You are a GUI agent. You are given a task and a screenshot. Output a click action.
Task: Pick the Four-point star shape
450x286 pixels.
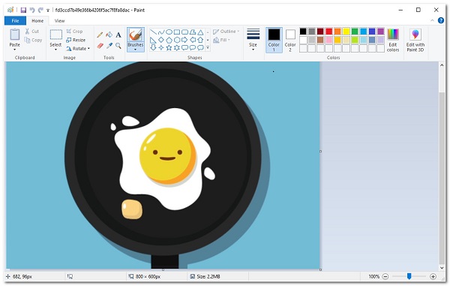[x=161, y=48]
